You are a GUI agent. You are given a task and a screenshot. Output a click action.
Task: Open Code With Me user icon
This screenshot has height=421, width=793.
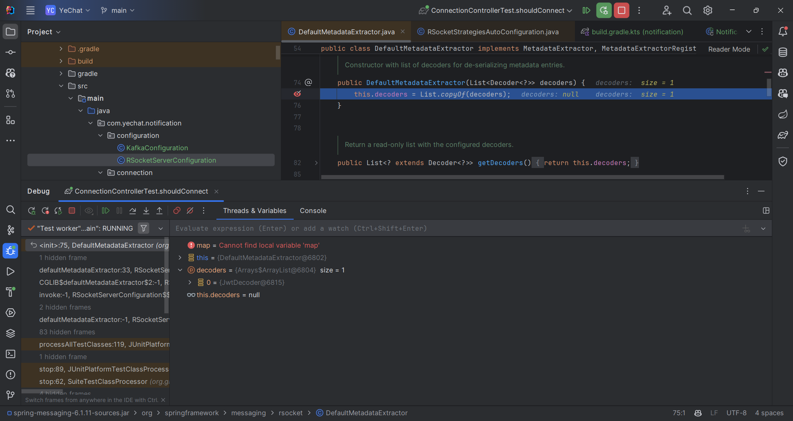point(667,10)
